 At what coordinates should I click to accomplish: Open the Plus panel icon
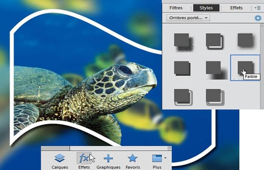click(x=157, y=158)
